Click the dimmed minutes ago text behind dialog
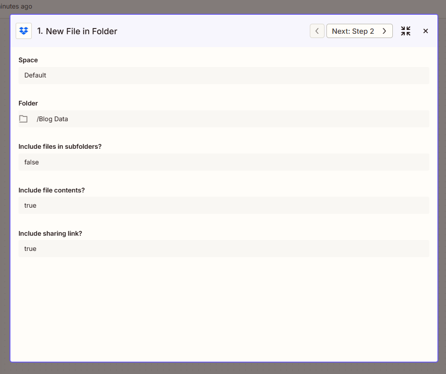 tap(16, 7)
